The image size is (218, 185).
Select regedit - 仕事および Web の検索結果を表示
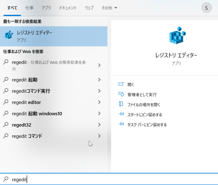pyautogui.click(x=53, y=65)
